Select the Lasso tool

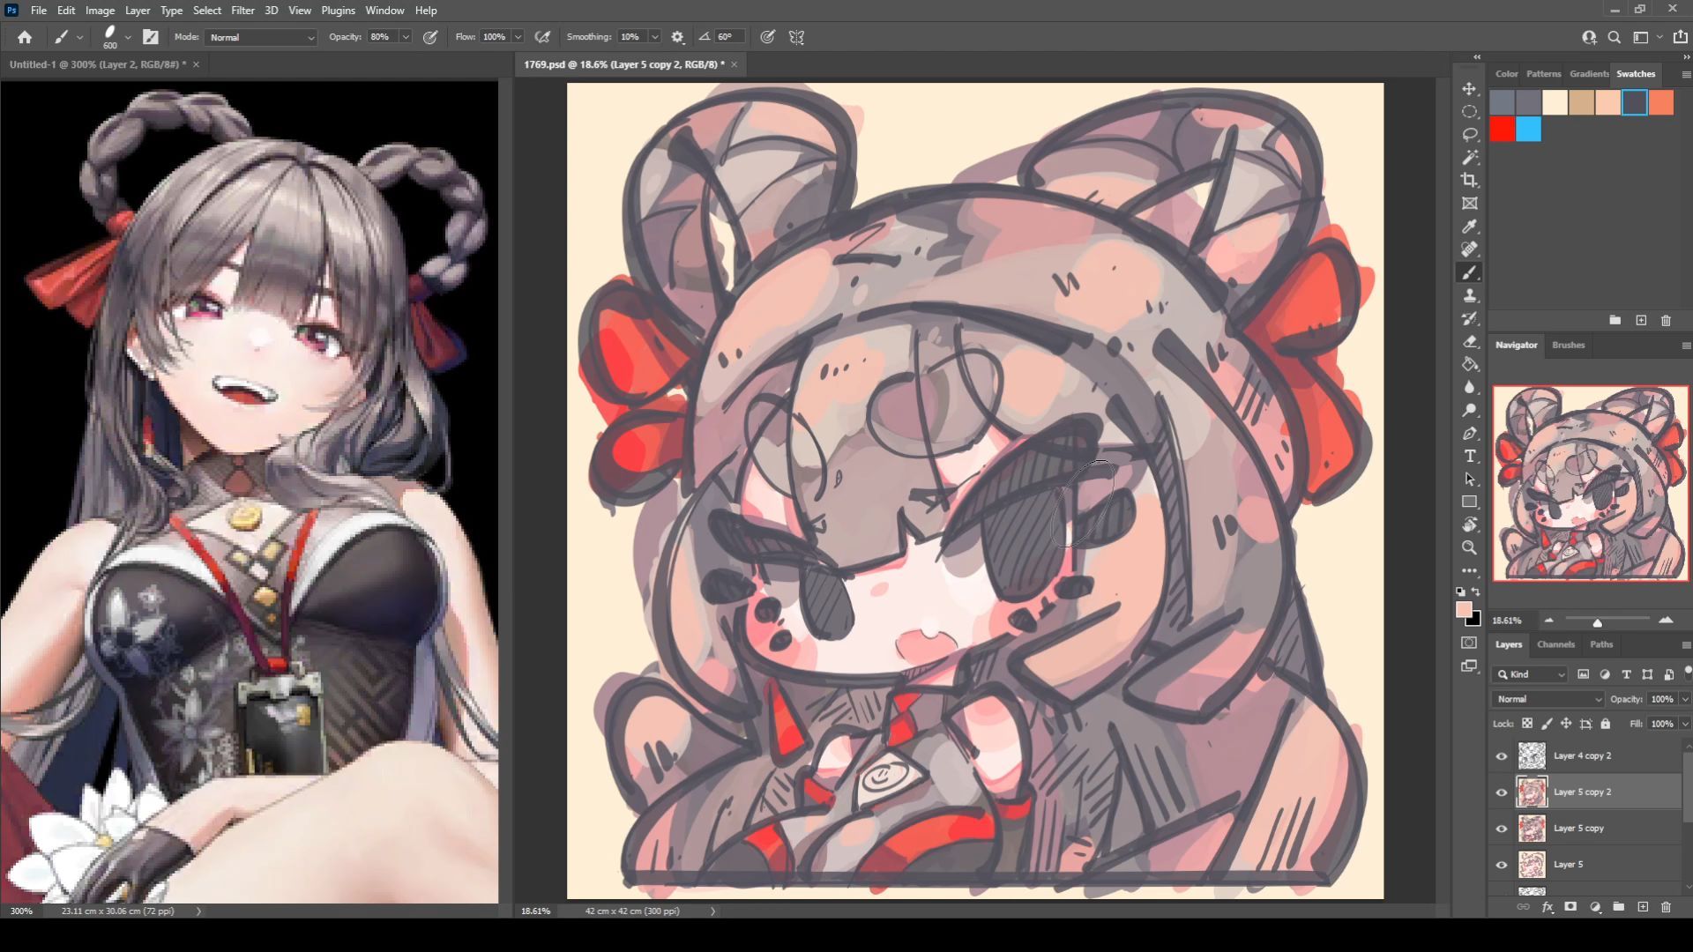tap(1470, 135)
